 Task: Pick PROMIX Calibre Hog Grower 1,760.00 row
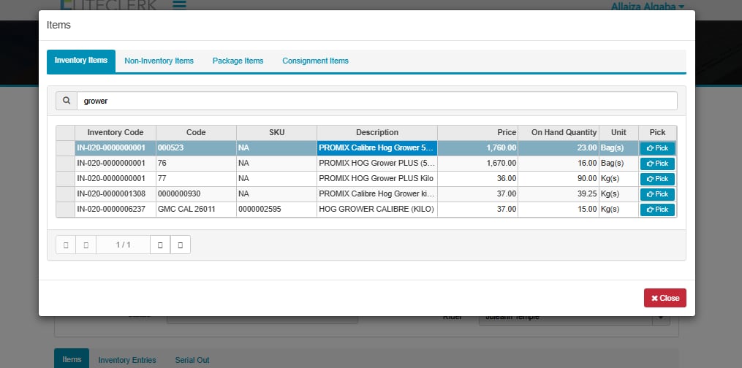click(657, 148)
